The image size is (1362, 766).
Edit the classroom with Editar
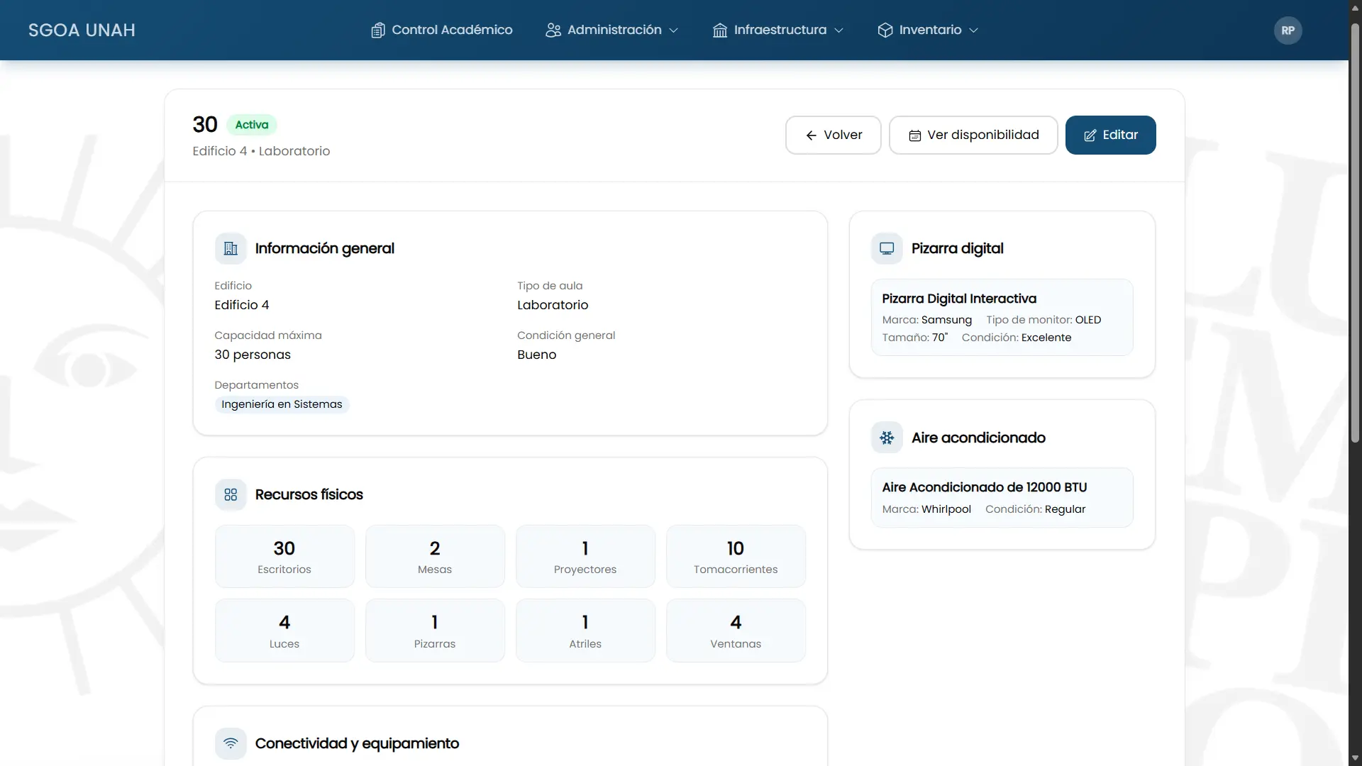[1111, 135]
